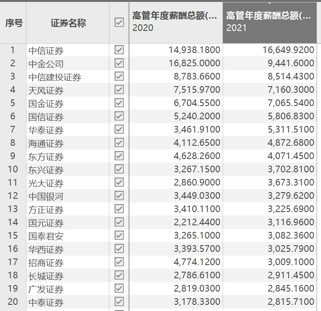Select the 光大证券 name cell

(x=67, y=182)
